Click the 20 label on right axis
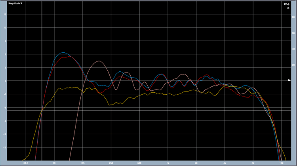The width and height of the screenshot is (297, 166). pos(293,65)
